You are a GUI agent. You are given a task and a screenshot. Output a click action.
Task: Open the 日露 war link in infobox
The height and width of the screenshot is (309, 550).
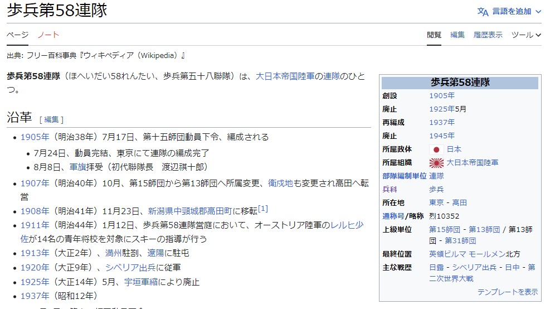[436, 268]
